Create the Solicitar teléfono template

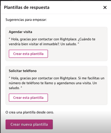pos(28,98)
